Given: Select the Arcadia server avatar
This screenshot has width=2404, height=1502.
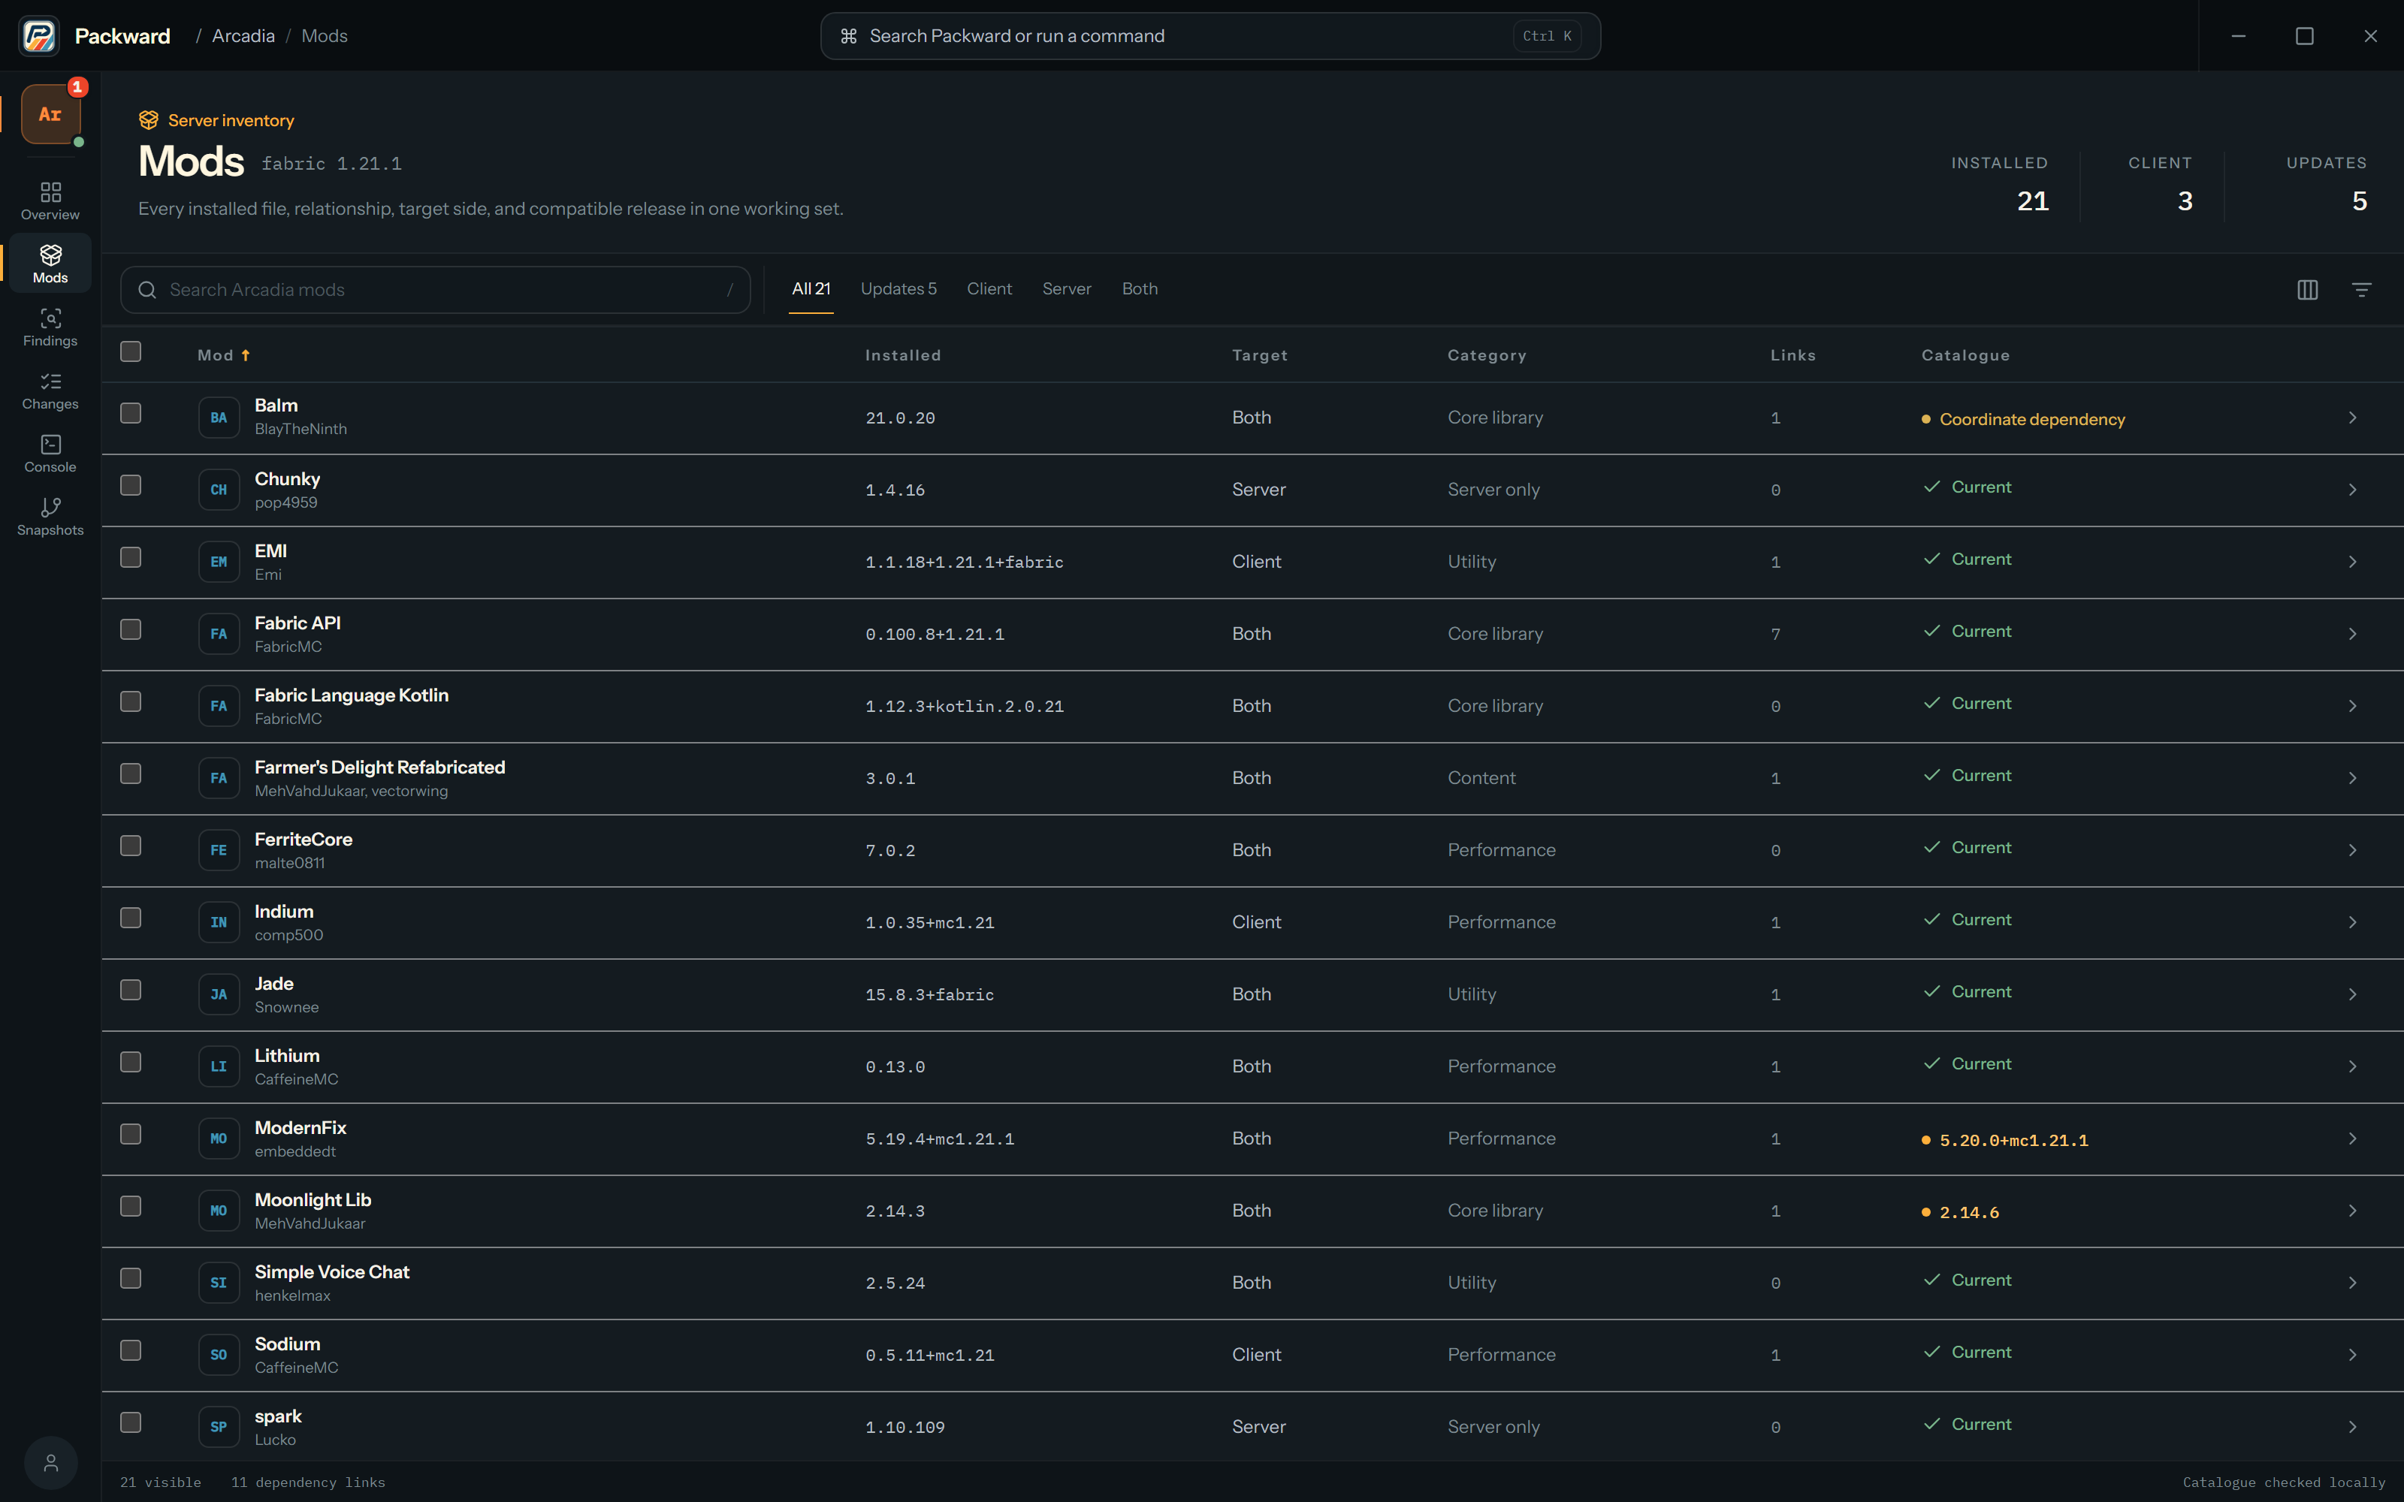Looking at the screenshot, I should pyautogui.click(x=50, y=114).
